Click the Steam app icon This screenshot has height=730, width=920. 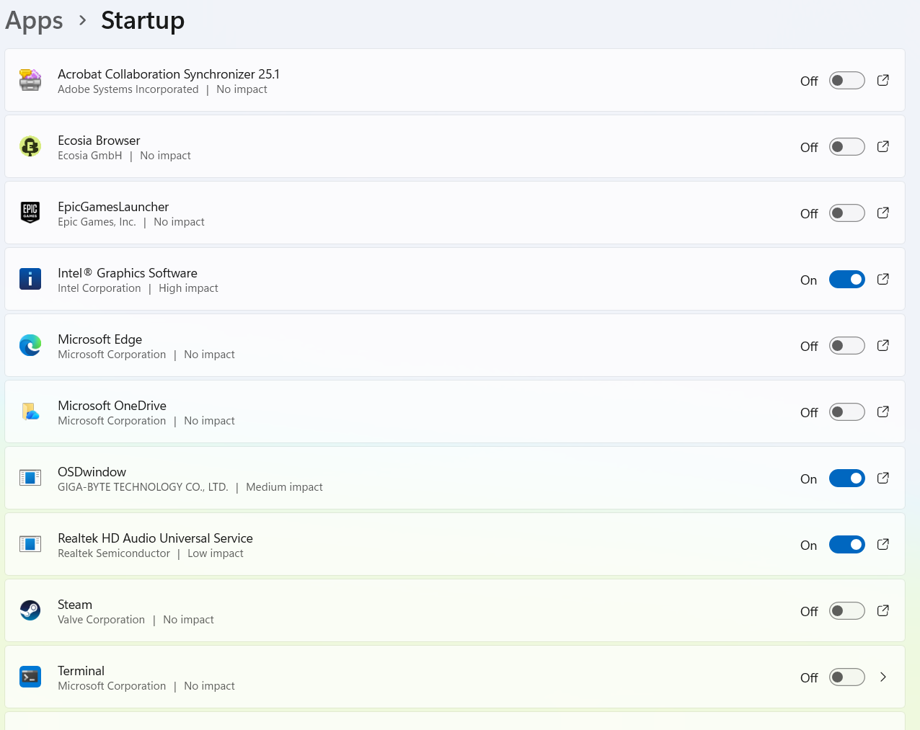[x=30, y=610]
